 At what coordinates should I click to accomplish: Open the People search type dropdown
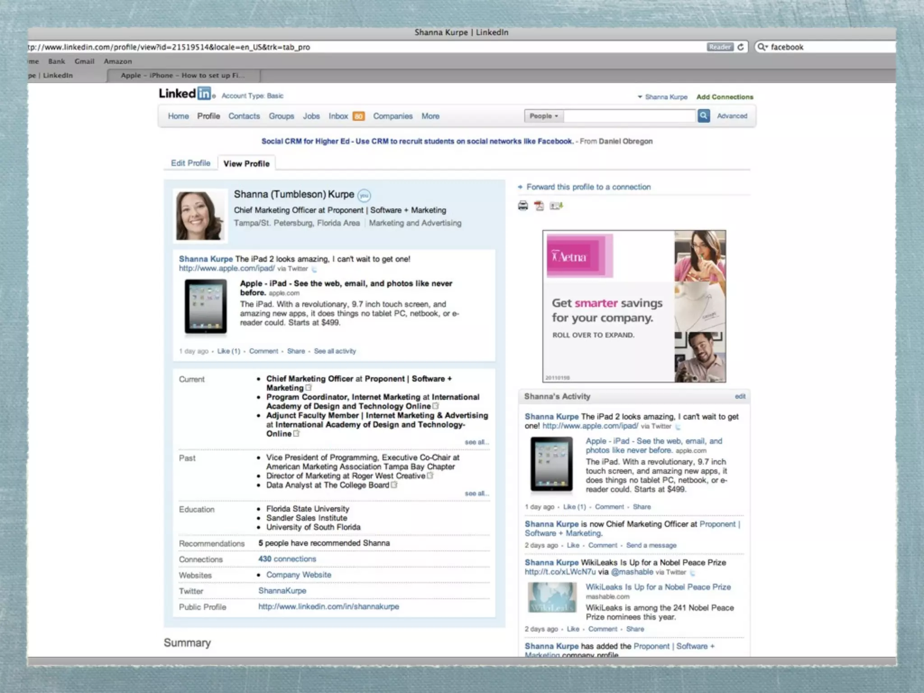click(544, 116)
